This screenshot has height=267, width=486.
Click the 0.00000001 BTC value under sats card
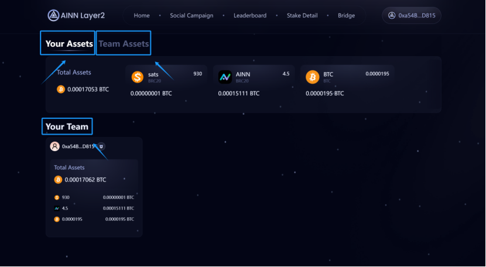point(151,93)
